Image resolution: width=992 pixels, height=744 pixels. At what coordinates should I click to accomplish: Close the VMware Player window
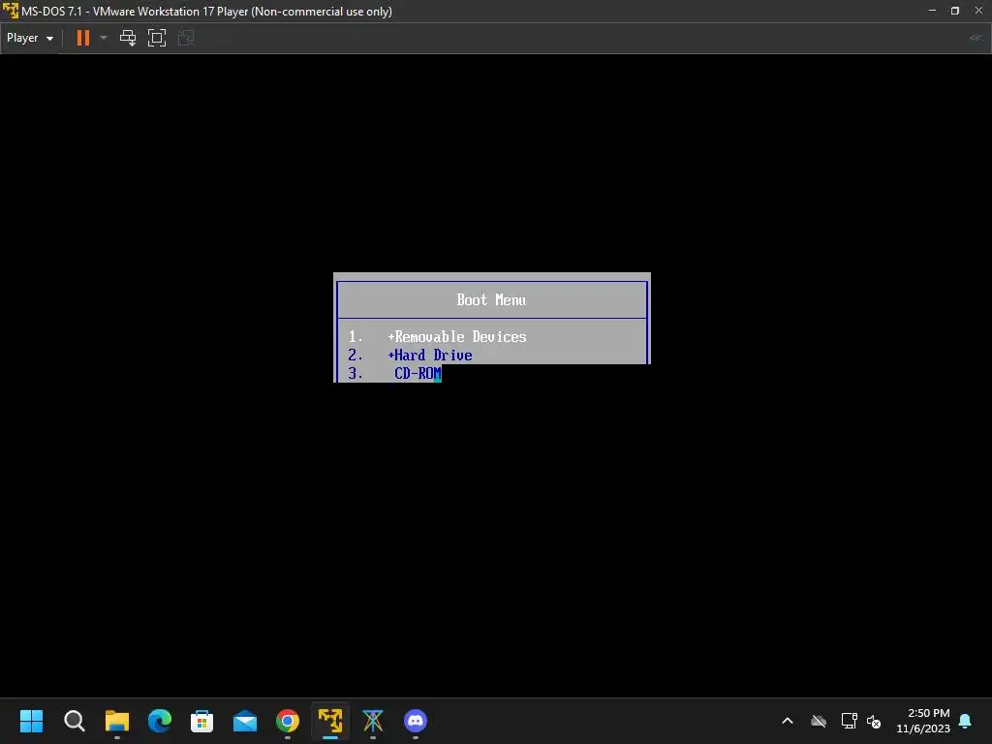(978, 11)
